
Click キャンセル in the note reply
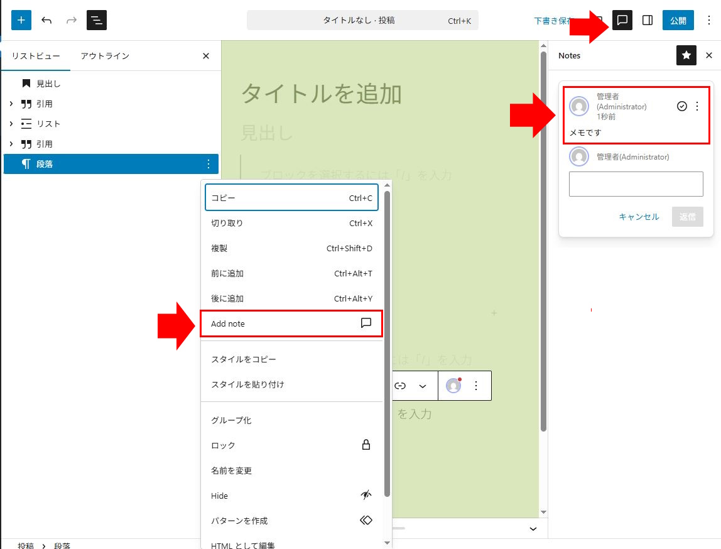coord(639,217)
